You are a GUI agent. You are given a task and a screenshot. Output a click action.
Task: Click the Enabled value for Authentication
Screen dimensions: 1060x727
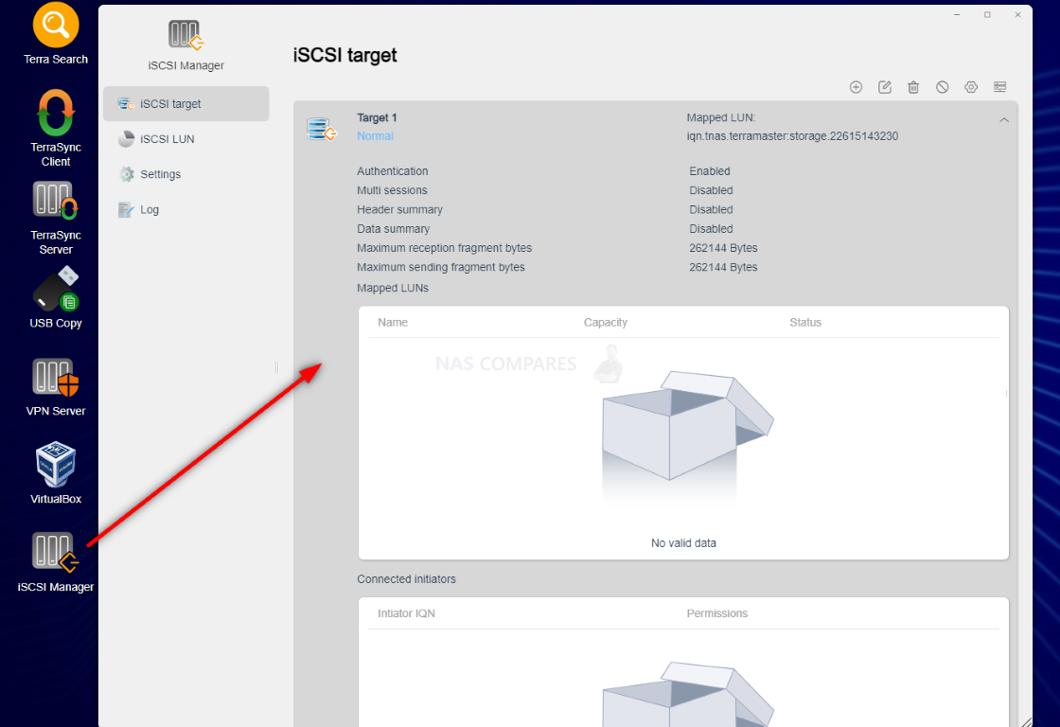click(x=709, y=171)
